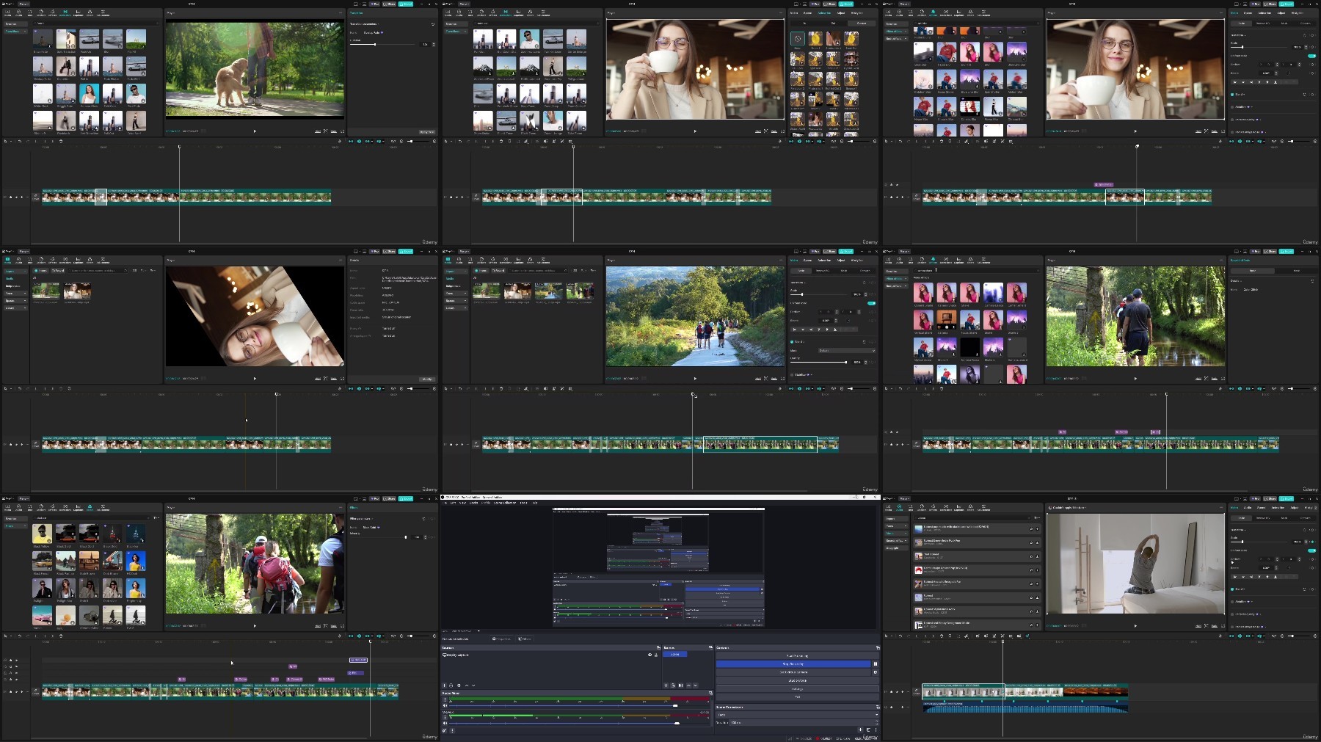Add a source with plus icon in OBS Sources dock
Image resolution: width=1321 pixels, height=742 pixels.
point(444,685)
